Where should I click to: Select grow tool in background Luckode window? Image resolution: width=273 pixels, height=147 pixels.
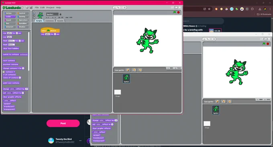click(x=211, y=39)
